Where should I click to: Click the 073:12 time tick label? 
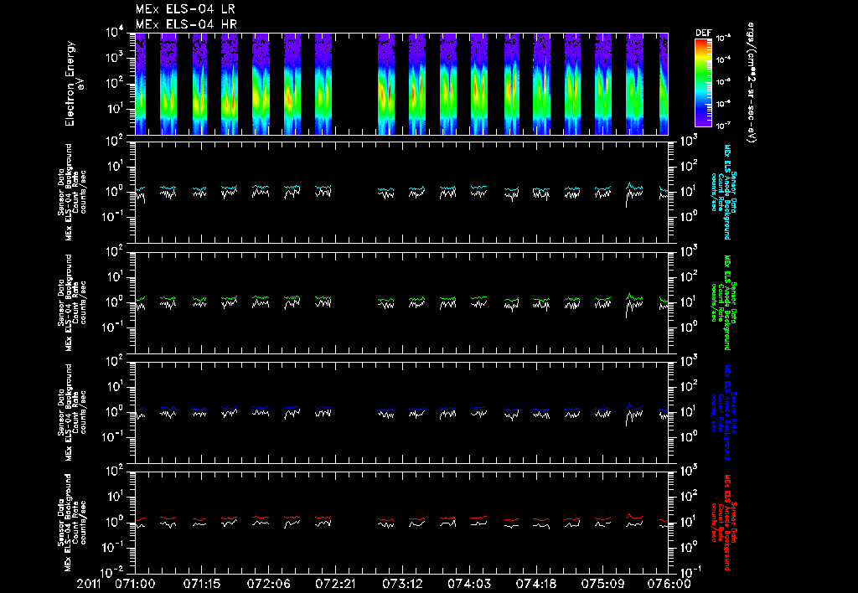click(x=402, y=585)
